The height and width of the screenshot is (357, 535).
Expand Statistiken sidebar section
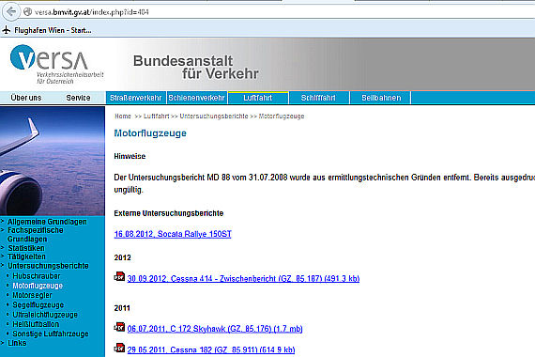(26, 248)
